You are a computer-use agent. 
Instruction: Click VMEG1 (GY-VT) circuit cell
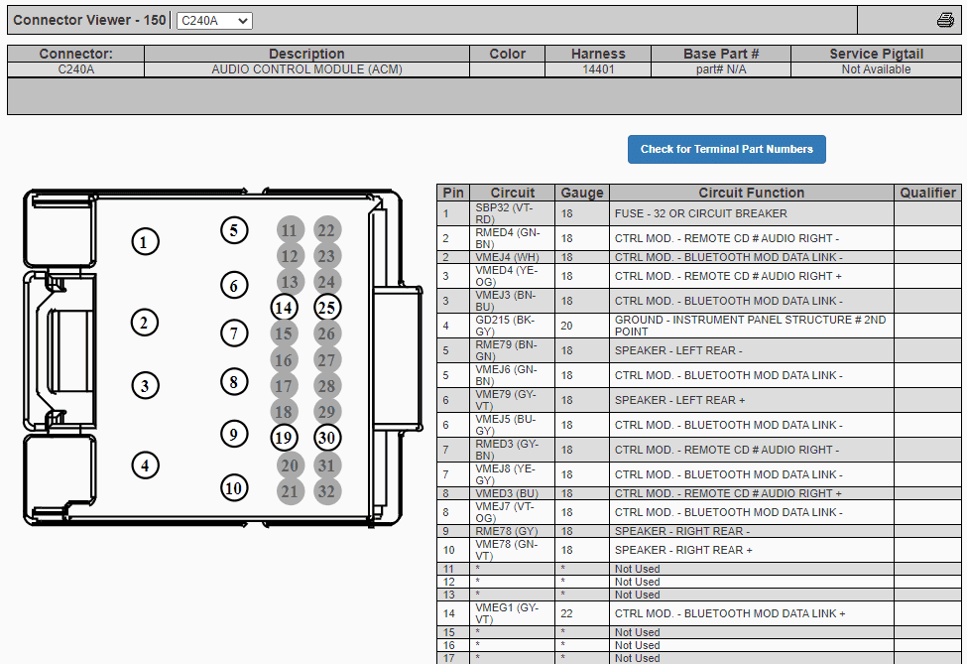(x=513, y=613)
